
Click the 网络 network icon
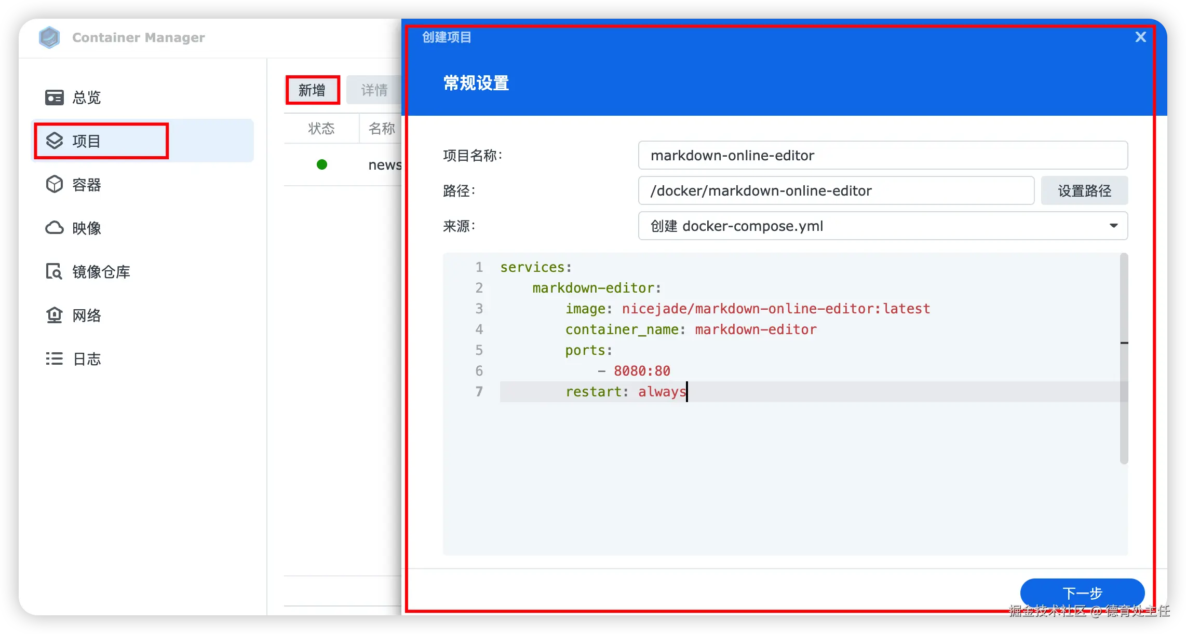54,315
